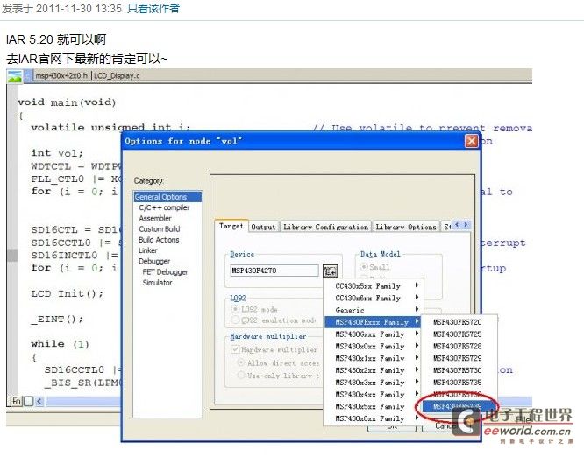
Task: Open the MSP430x6xx Family submenu
Action: 373,418
